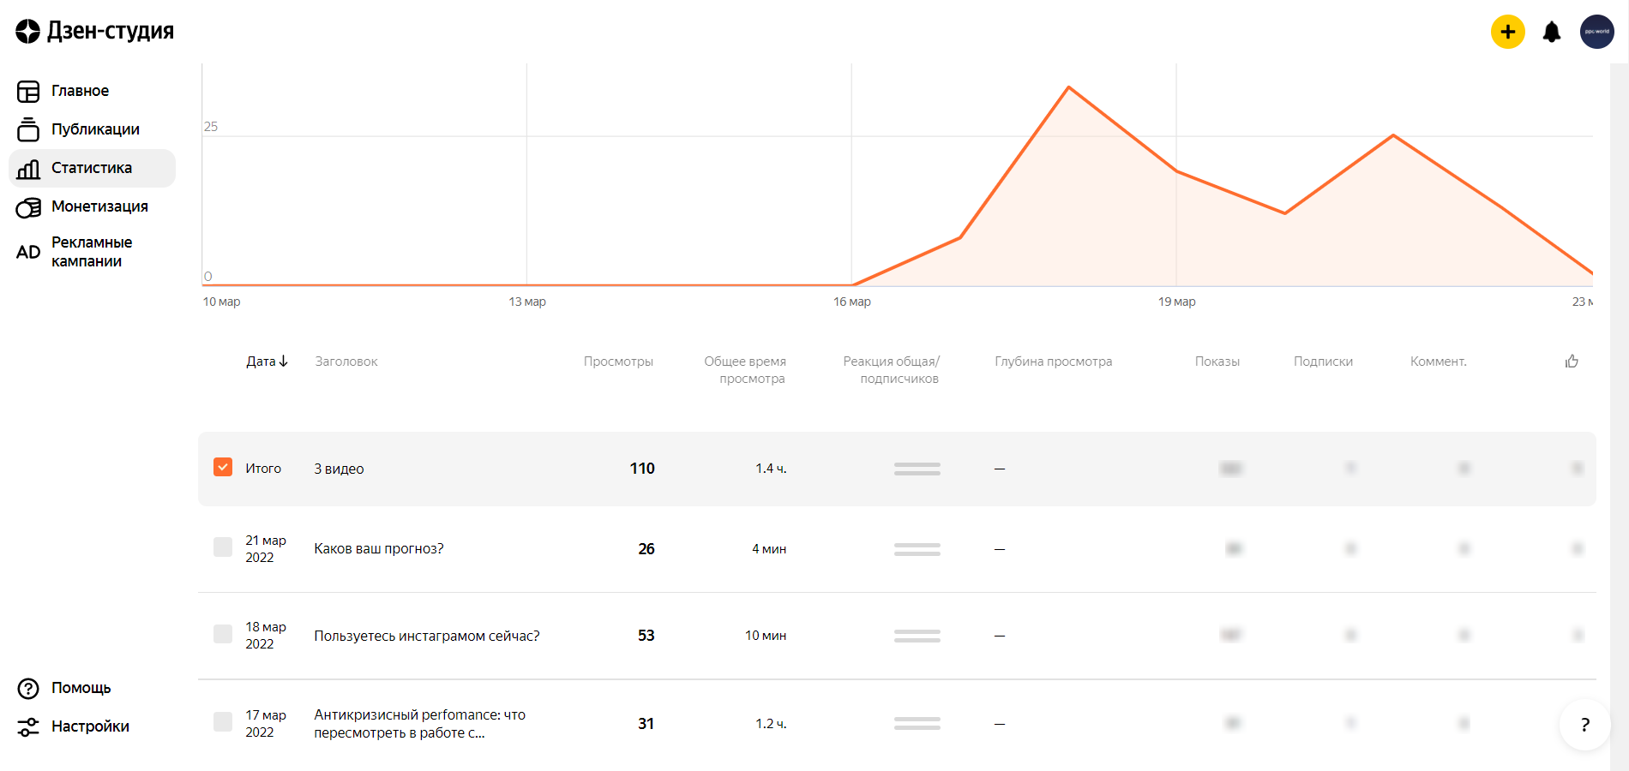
Task: Go to Публикации in sidebar
Action: (x=95, y=129)
